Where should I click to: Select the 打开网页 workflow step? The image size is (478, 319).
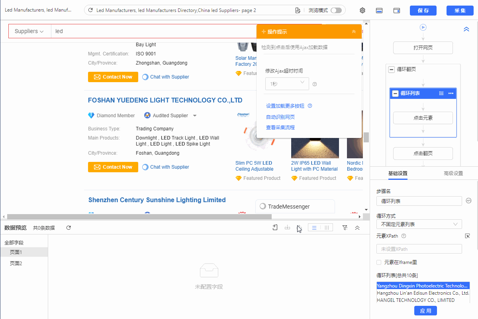coord(423,48)
